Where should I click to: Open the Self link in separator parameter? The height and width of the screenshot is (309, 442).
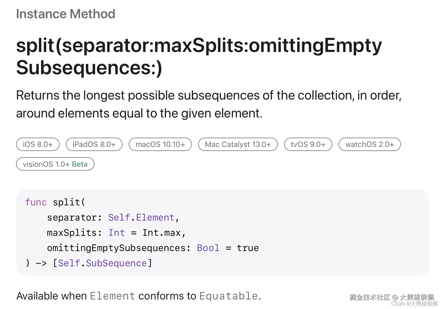pos(119,218)
